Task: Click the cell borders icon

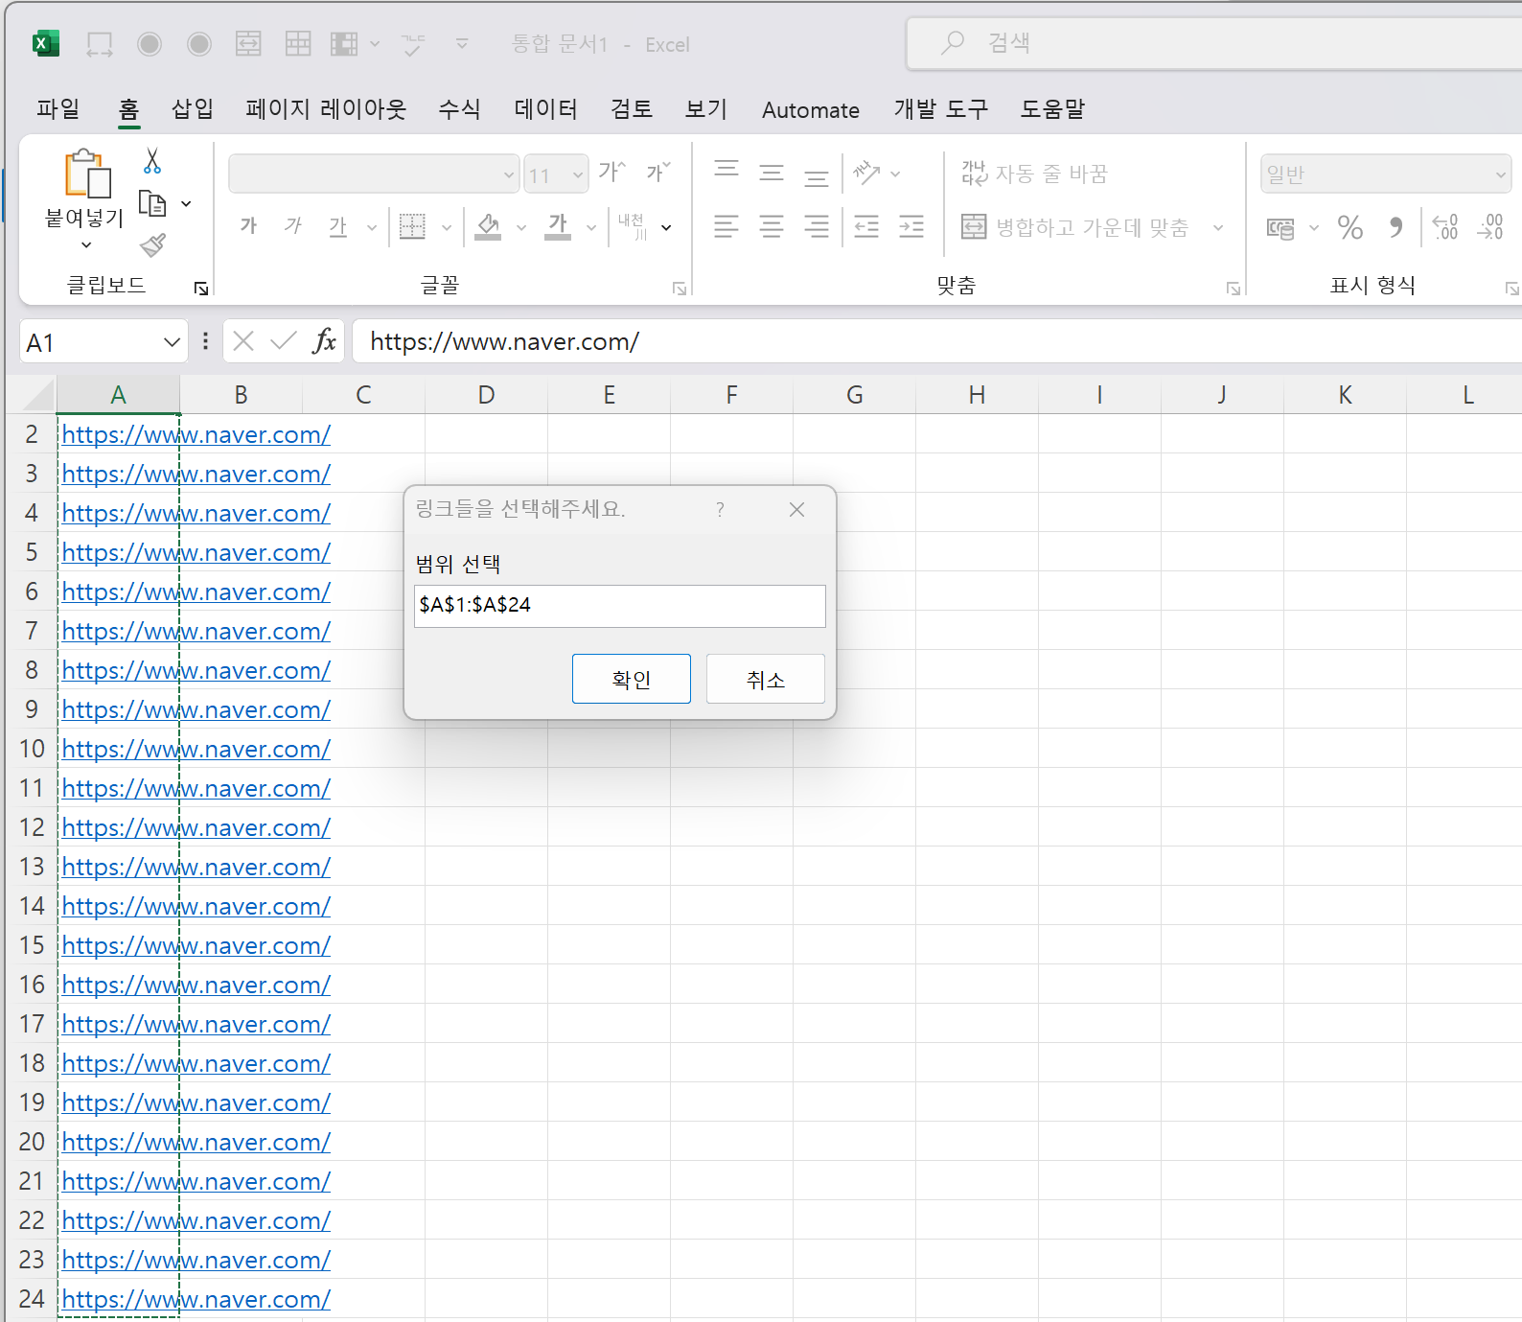Action: (412, 226)
